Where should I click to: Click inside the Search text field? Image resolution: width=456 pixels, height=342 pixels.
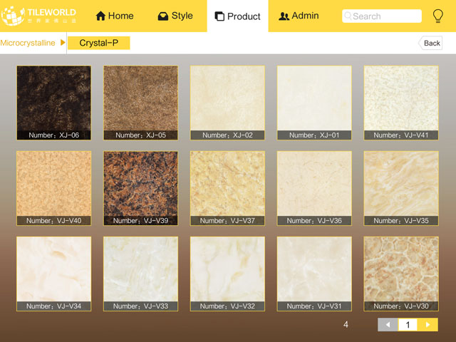385,16
